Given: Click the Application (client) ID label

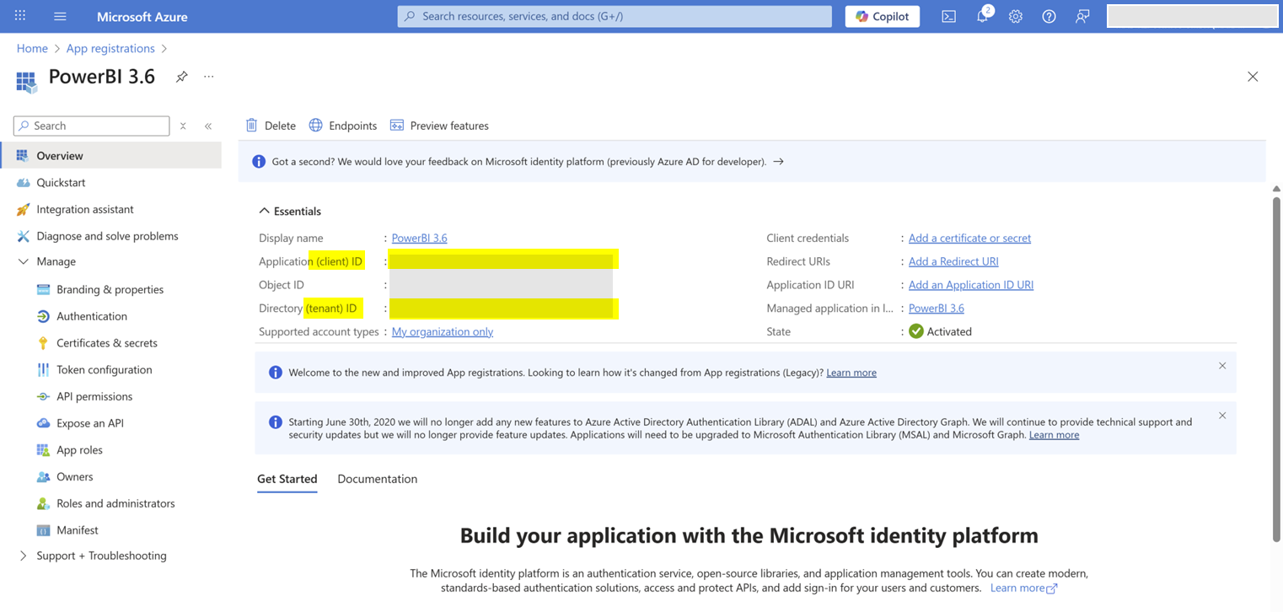Looking at the screenshot, I should (x=310, y=261).
